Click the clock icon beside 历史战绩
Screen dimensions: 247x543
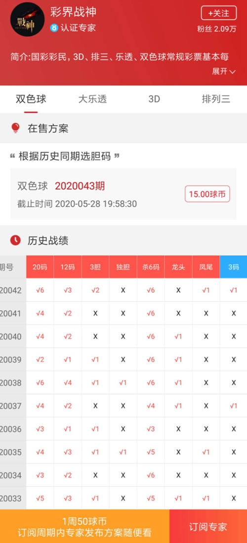point(15,240)
